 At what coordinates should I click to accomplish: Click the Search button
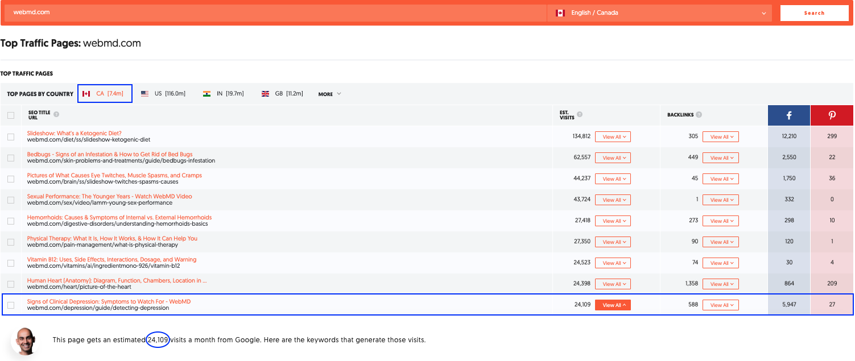pyautogui.click(x=814, y=13)
